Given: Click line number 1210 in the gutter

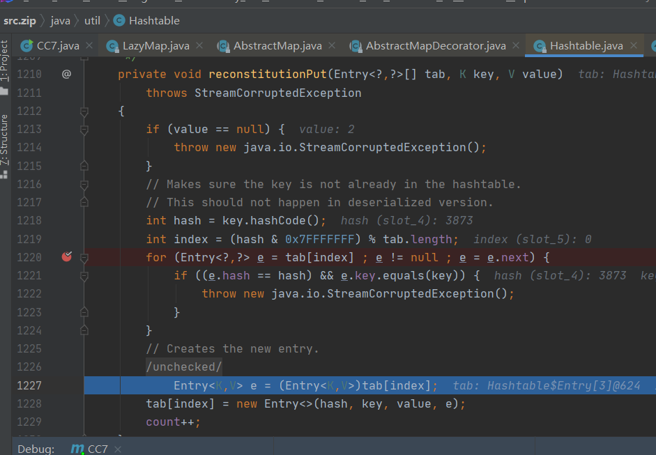Looking at the screenshot, I should [x=29, y=74].
